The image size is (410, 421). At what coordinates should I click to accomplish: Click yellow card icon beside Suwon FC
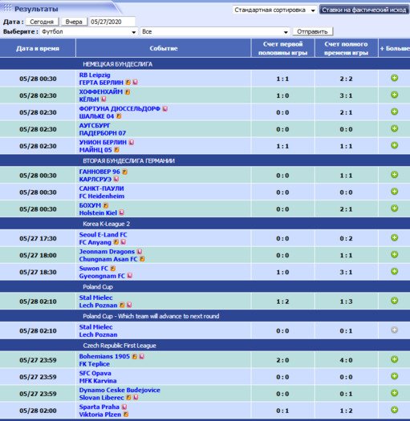pos(113,269)
